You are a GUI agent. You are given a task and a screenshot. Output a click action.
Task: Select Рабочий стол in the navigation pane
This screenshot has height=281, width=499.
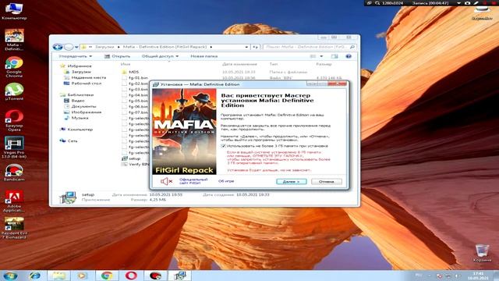click(83, 84)
